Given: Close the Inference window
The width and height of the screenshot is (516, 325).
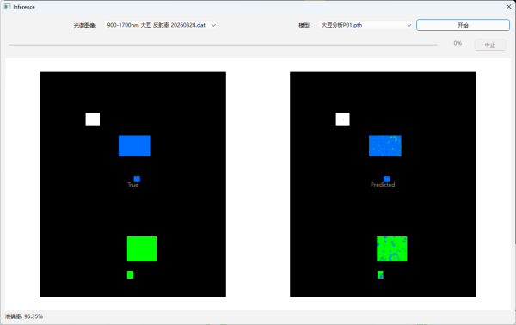Looking at the screenshot, I should point(508,7).
